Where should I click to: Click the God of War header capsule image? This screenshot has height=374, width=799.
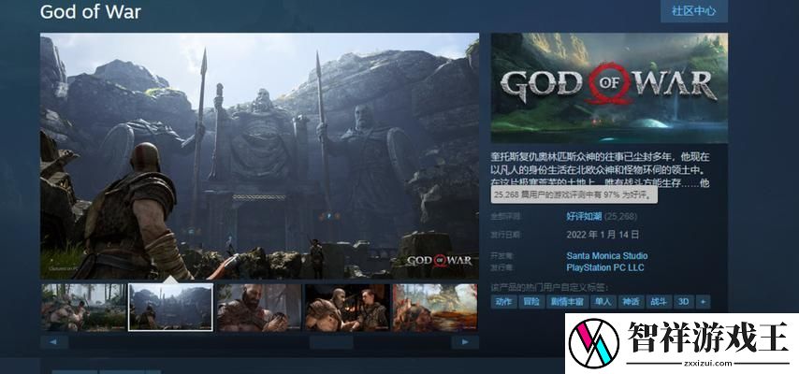pyautogui.click(x=609, y=88)
